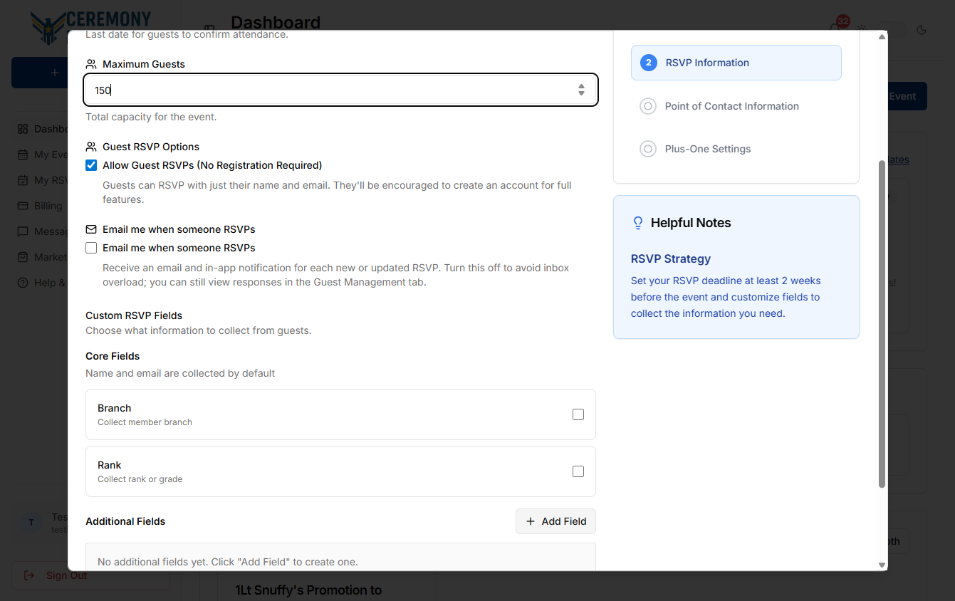
Task: Click the RSVP Strategy heading text
Action: (x=671, y=258)
